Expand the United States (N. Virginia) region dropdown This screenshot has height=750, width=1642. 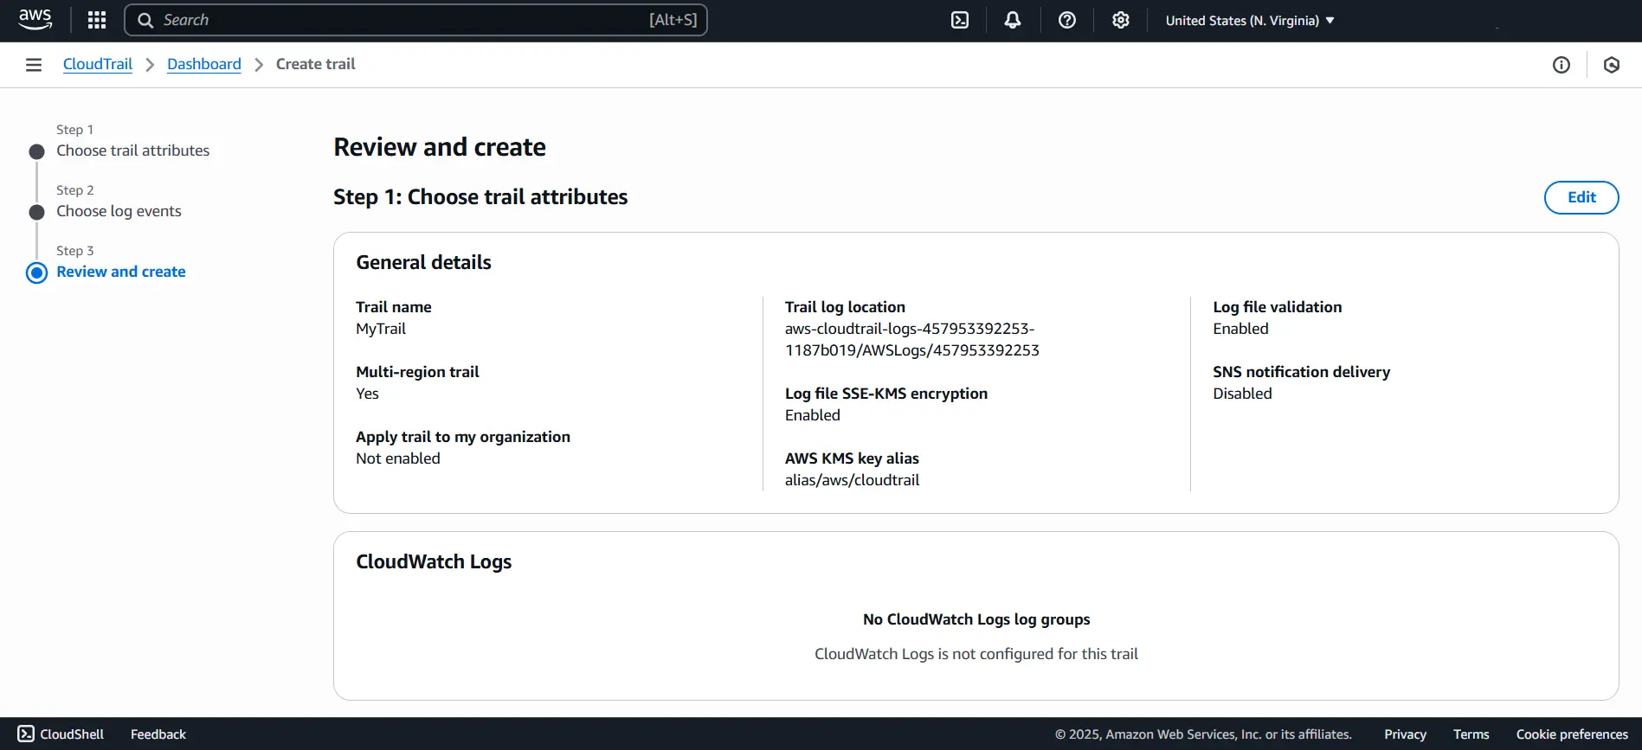(x=1249, y=21)
